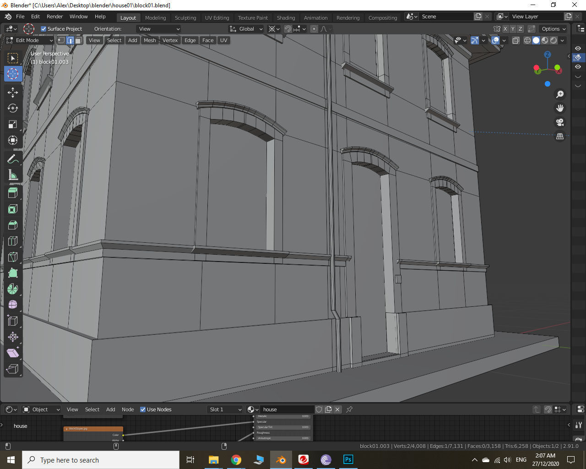586x469 pixels.
Task: Select the Extrude Region tool
Action: 13,193
